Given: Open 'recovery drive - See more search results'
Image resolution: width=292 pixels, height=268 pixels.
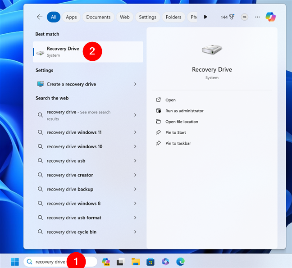Looking at the screenshot, I should (87, 115).
